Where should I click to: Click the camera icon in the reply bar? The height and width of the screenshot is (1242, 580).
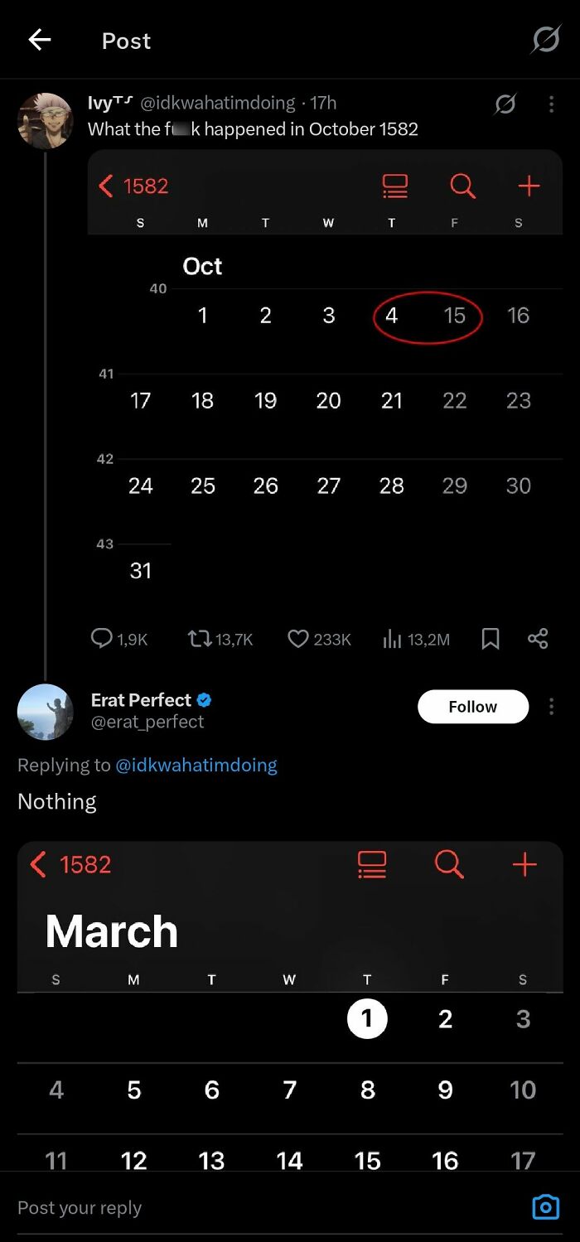tap(545, 1207)
